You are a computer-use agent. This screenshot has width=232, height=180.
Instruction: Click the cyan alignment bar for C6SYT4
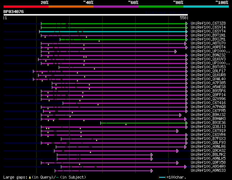click(x=113, y=31)
